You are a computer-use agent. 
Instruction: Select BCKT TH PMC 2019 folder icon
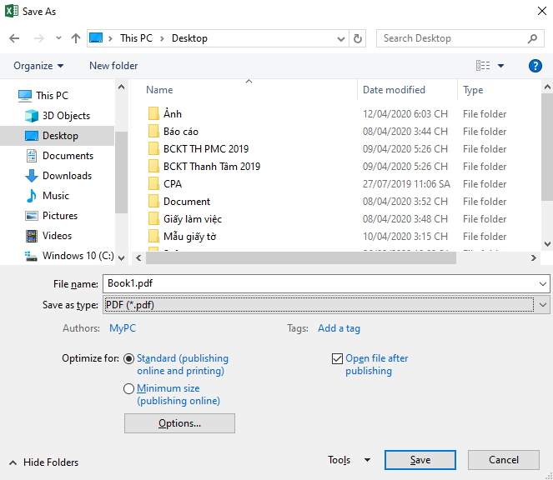(153, 148)
